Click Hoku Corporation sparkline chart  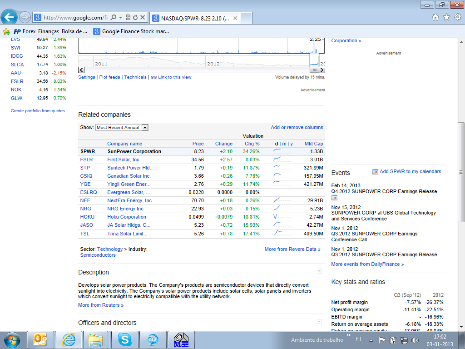tap(282, 217)
